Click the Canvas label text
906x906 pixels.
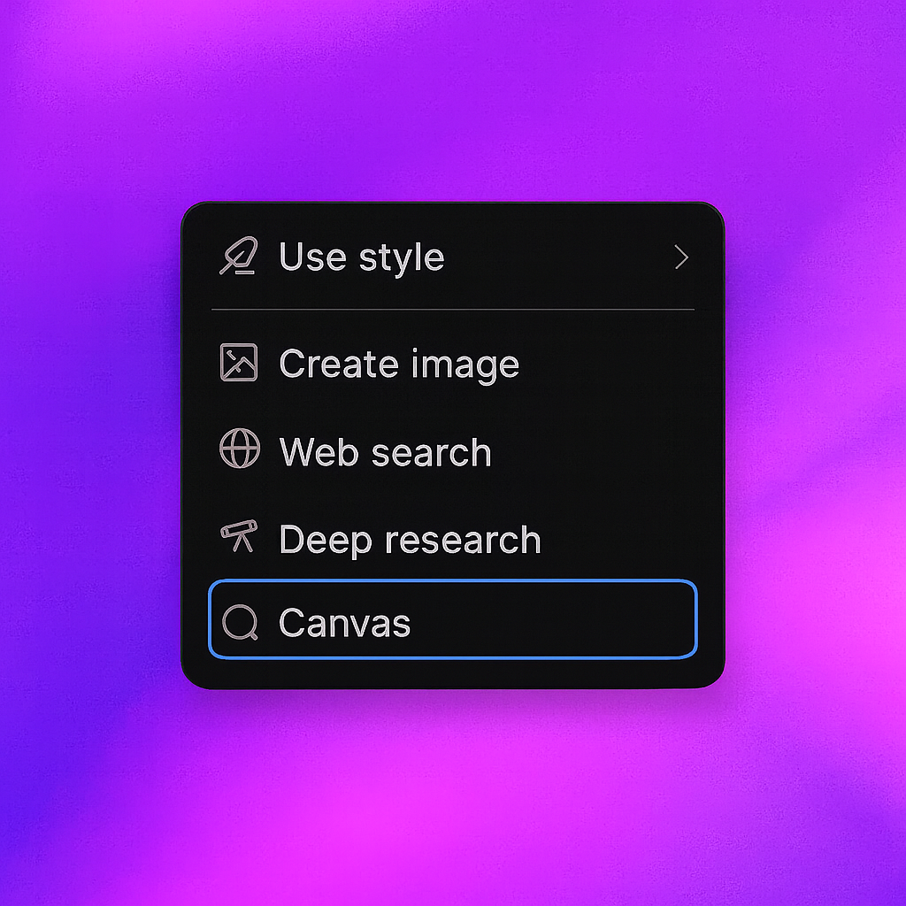coord(343,622)
